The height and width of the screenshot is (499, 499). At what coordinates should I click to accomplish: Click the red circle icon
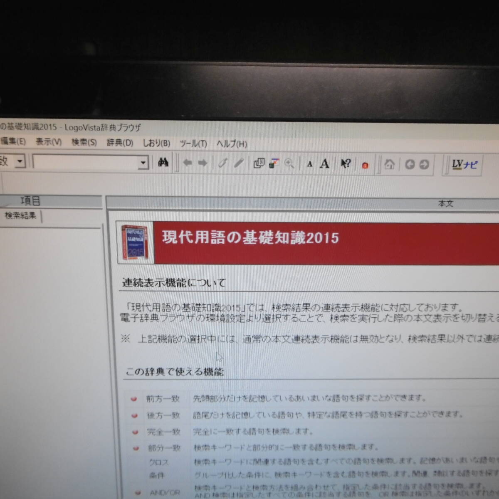(365, 166)
